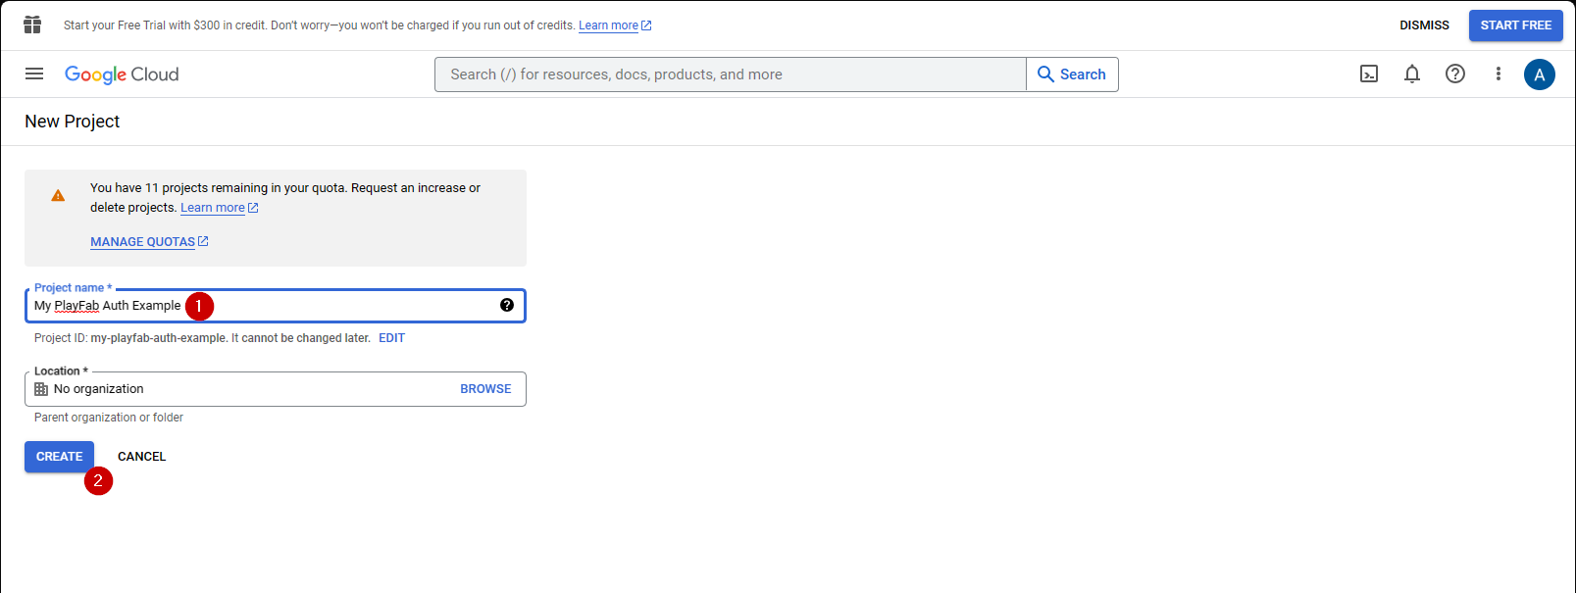Open the notifications bell
1576x593 pixels.
(1412, 74)
